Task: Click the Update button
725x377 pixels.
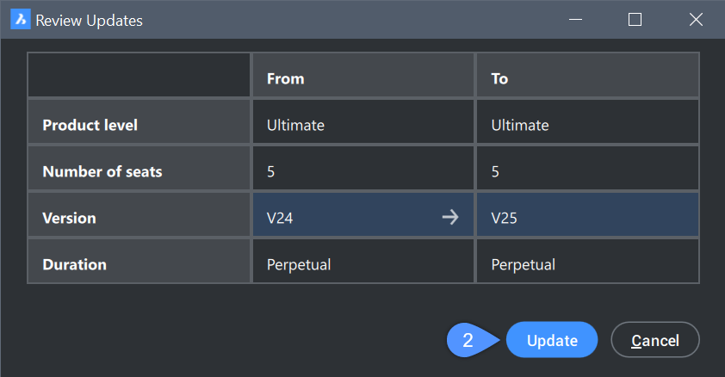Action: (x=552, y=340)
